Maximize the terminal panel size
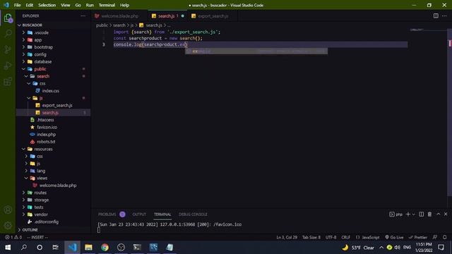The image size is (452, 254). click(x=438, y=214)
